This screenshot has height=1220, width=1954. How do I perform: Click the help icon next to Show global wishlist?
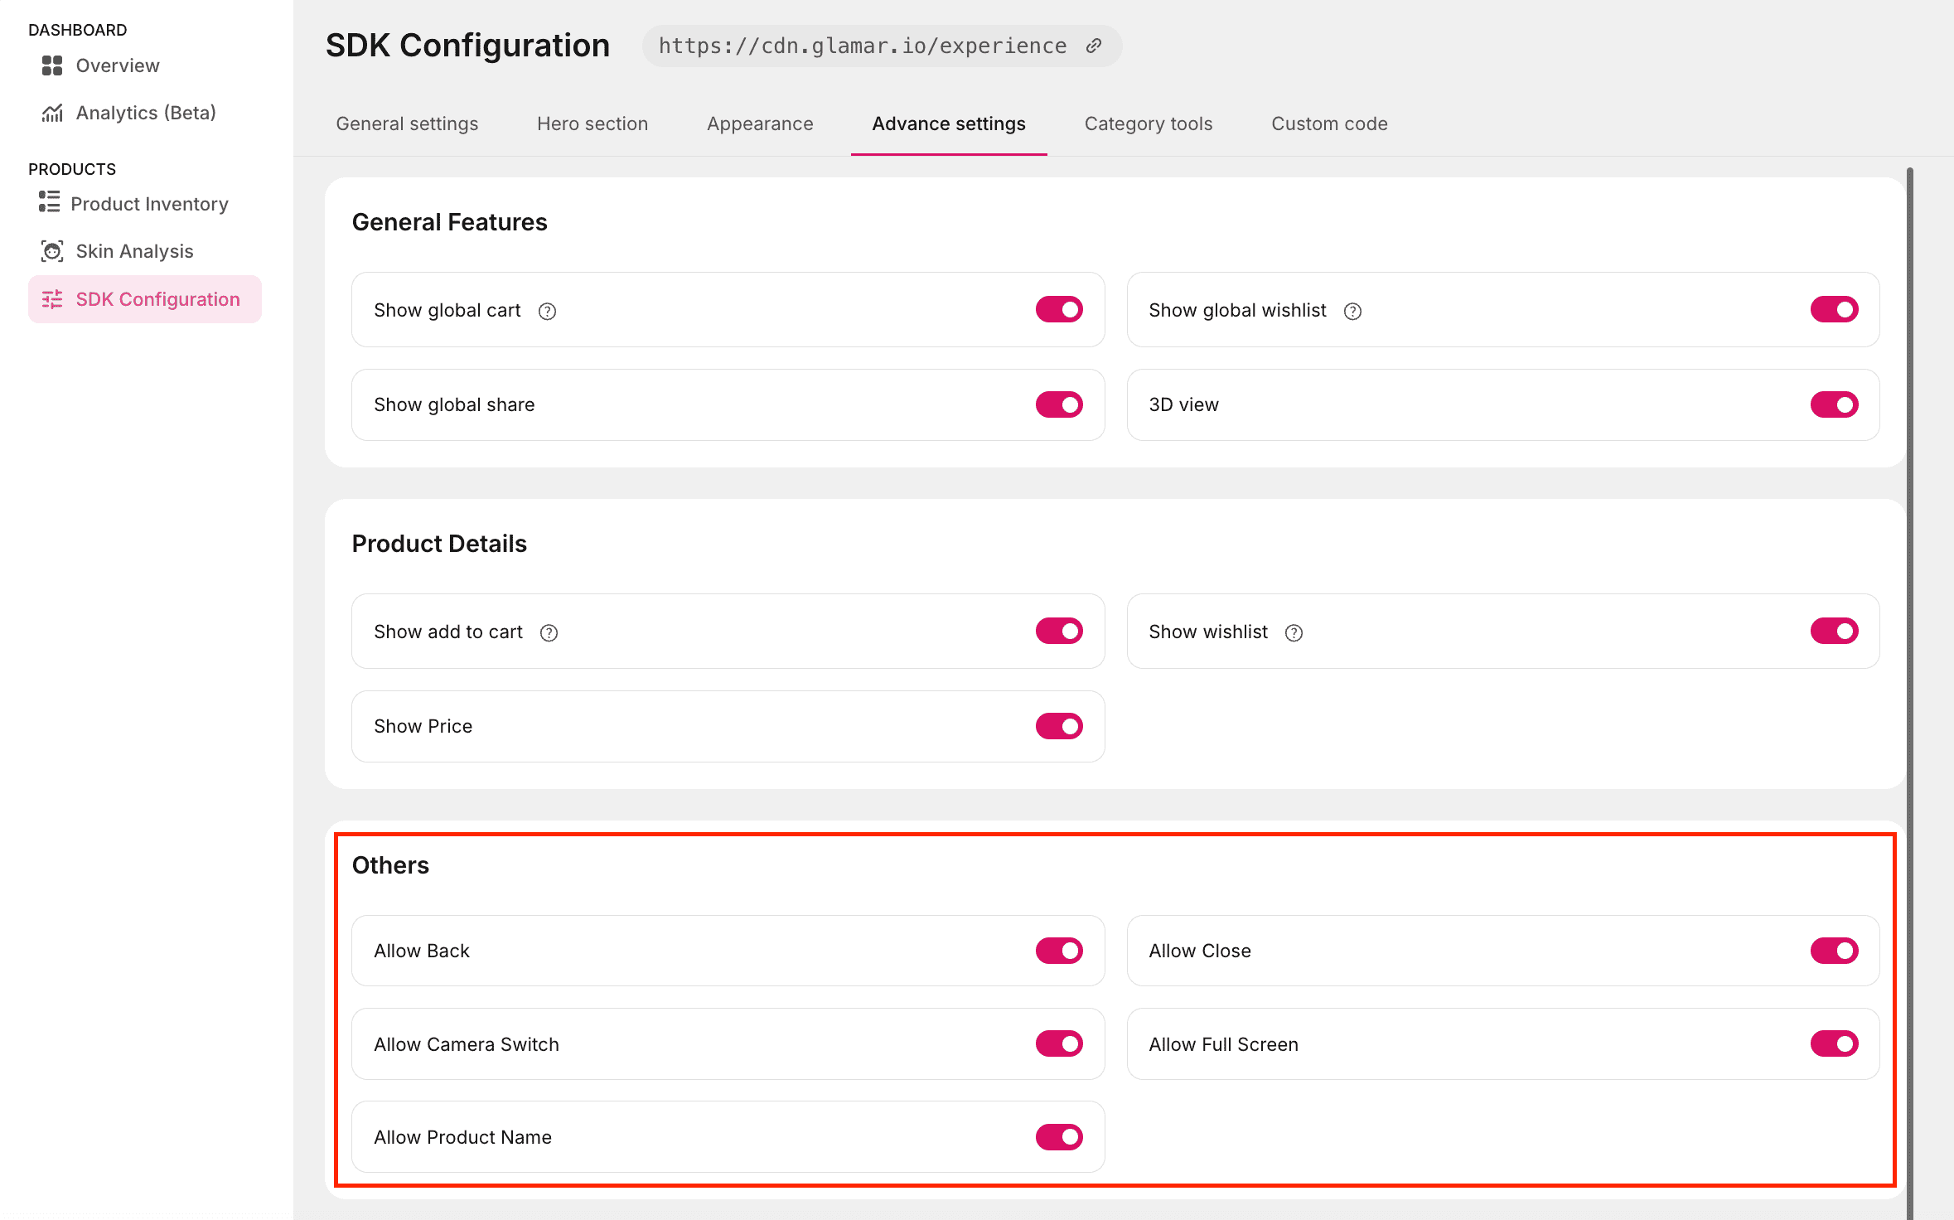(1352, 311)
